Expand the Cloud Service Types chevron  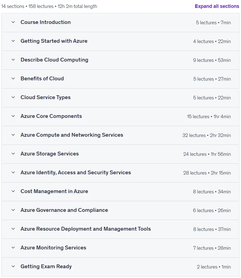click(13, 97)
